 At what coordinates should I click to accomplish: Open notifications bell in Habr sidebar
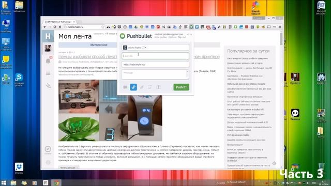tap(48, 61)
